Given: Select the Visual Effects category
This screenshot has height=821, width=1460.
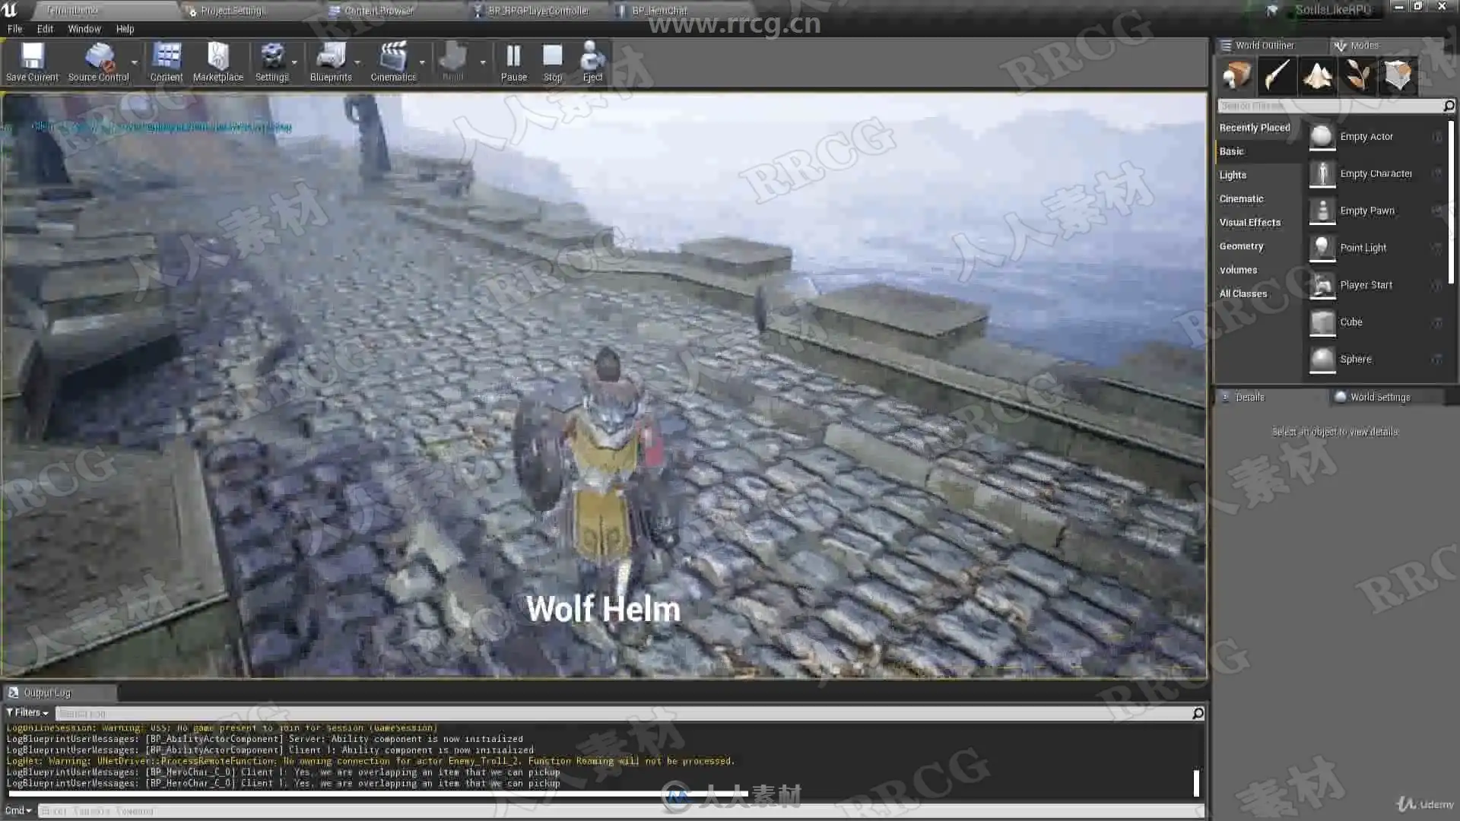Looking at the screenshot, I should point(1249,223).
